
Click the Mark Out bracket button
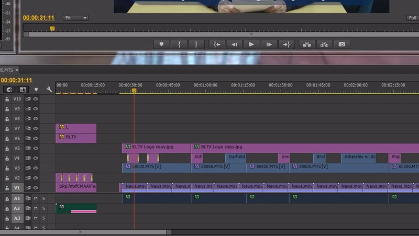point(196,44)
